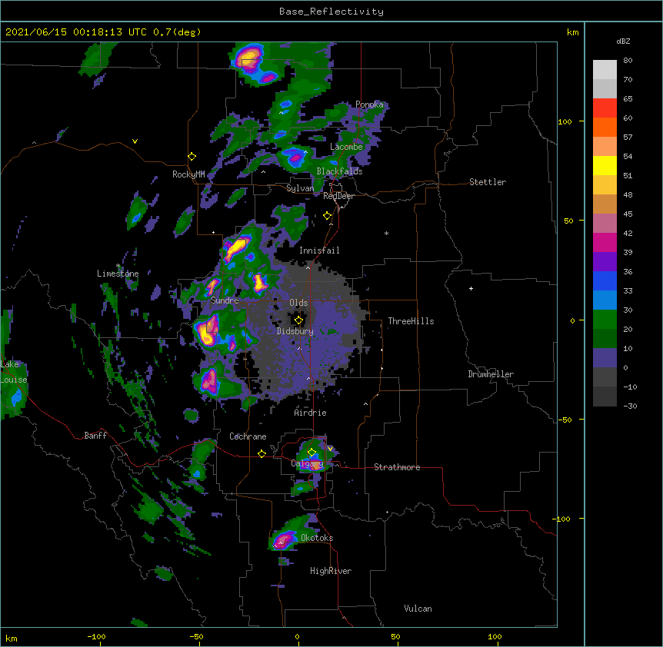The width and height of the screenshot is (663, 647).
Task: Click the Sylvan town label
Action: pyautogui.click(x=300, y=188)
